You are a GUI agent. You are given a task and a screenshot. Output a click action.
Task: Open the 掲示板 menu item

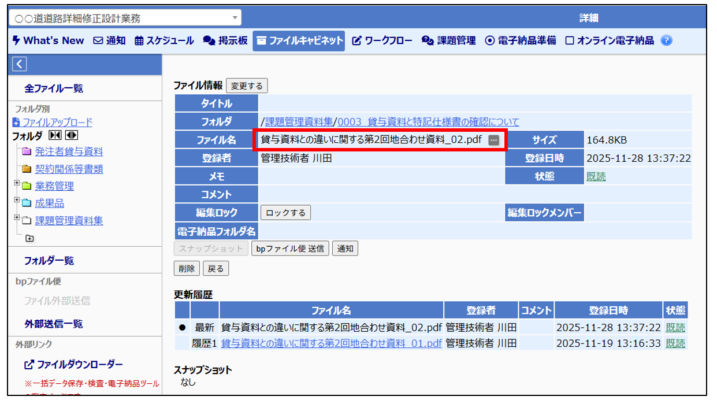point(225,40)
